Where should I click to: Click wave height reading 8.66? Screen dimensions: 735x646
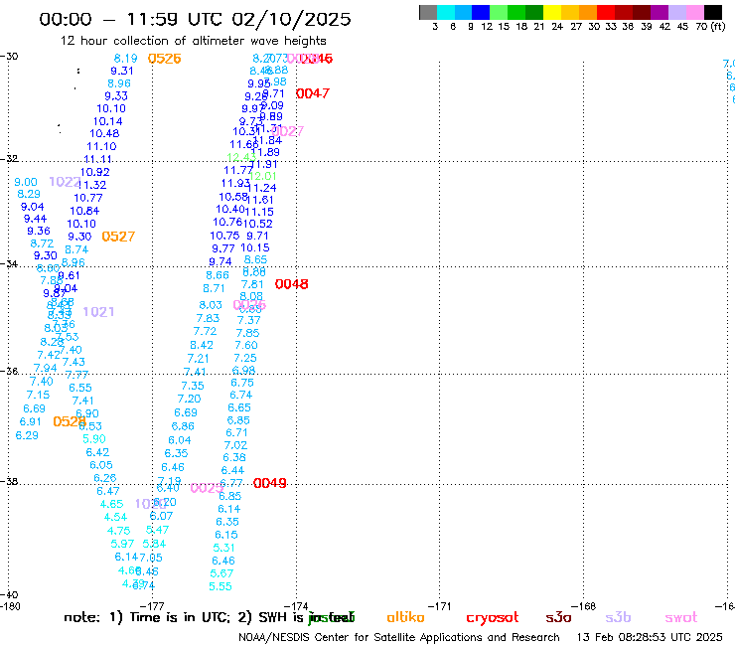pyautogui.click(x=218, y=275)
